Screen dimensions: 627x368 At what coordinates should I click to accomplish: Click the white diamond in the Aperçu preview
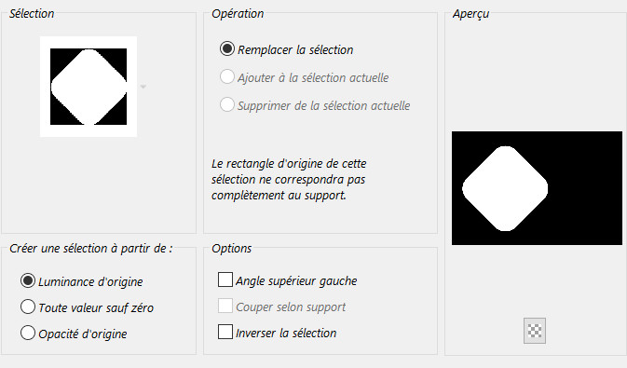tap(505, 188)
